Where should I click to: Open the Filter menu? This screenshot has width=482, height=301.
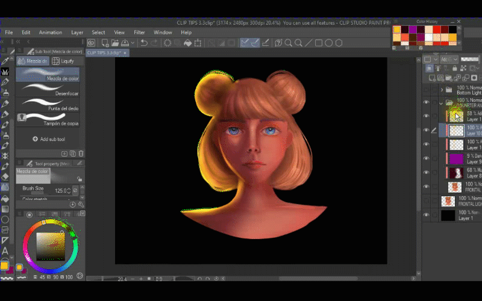pos(139,32)
